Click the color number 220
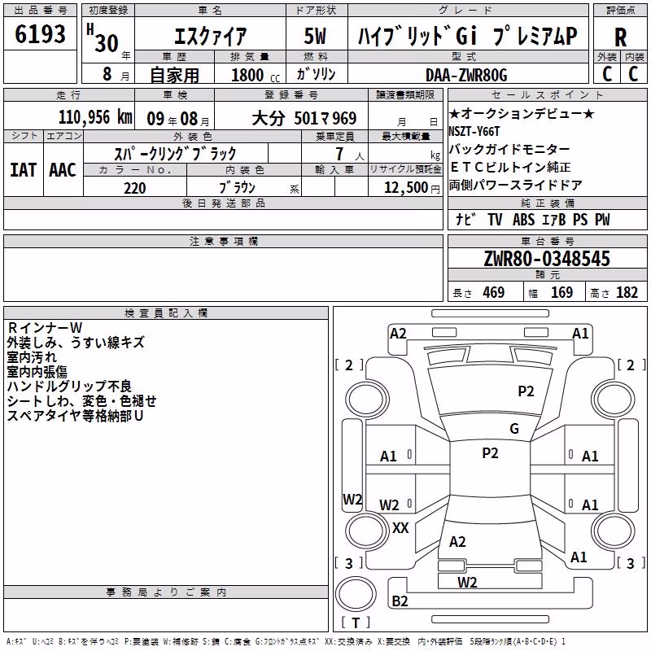Screen dimensions: 651x651 [135, 188]
